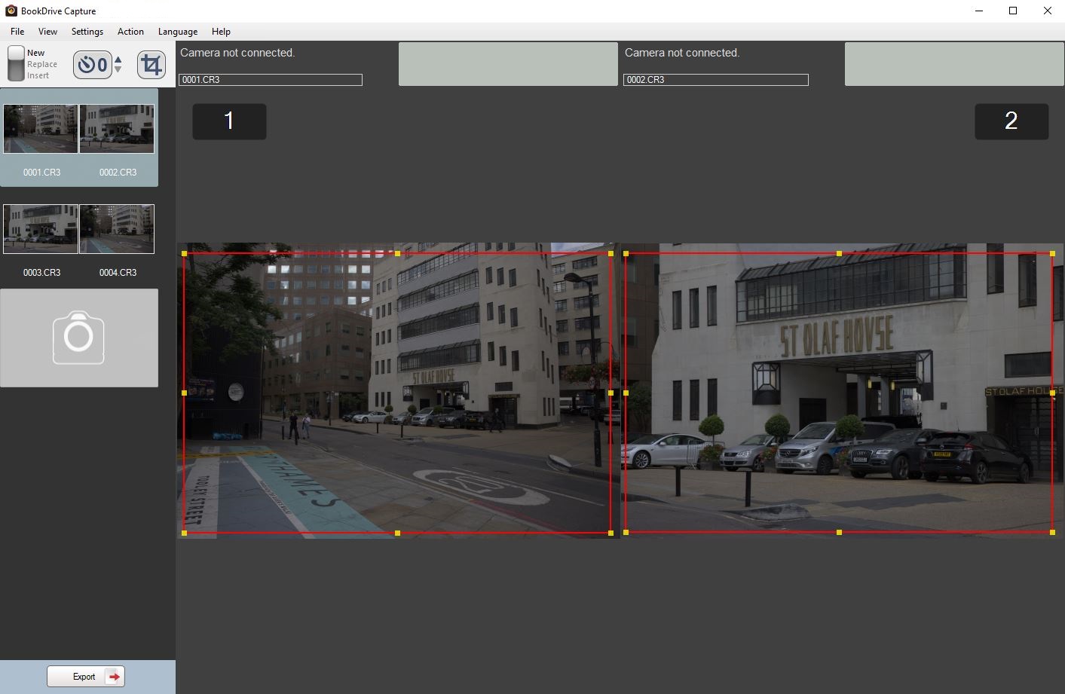The image size is (1065, 694).
Task: Click the left image top-left crop handle
Action: pyautogui.click(x=184, y=254)
